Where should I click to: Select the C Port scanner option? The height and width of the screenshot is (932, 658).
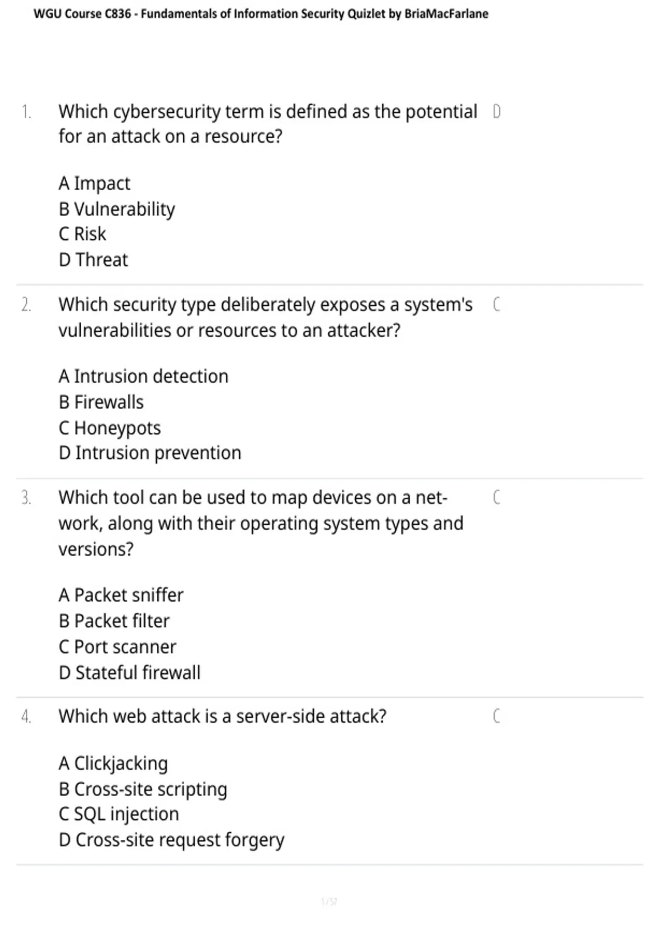pos(117,647)
